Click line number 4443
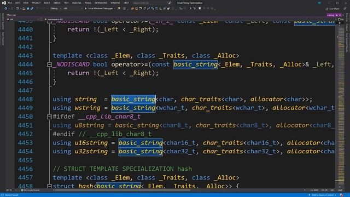The image size is (350, 197). [x=25, y=56]
